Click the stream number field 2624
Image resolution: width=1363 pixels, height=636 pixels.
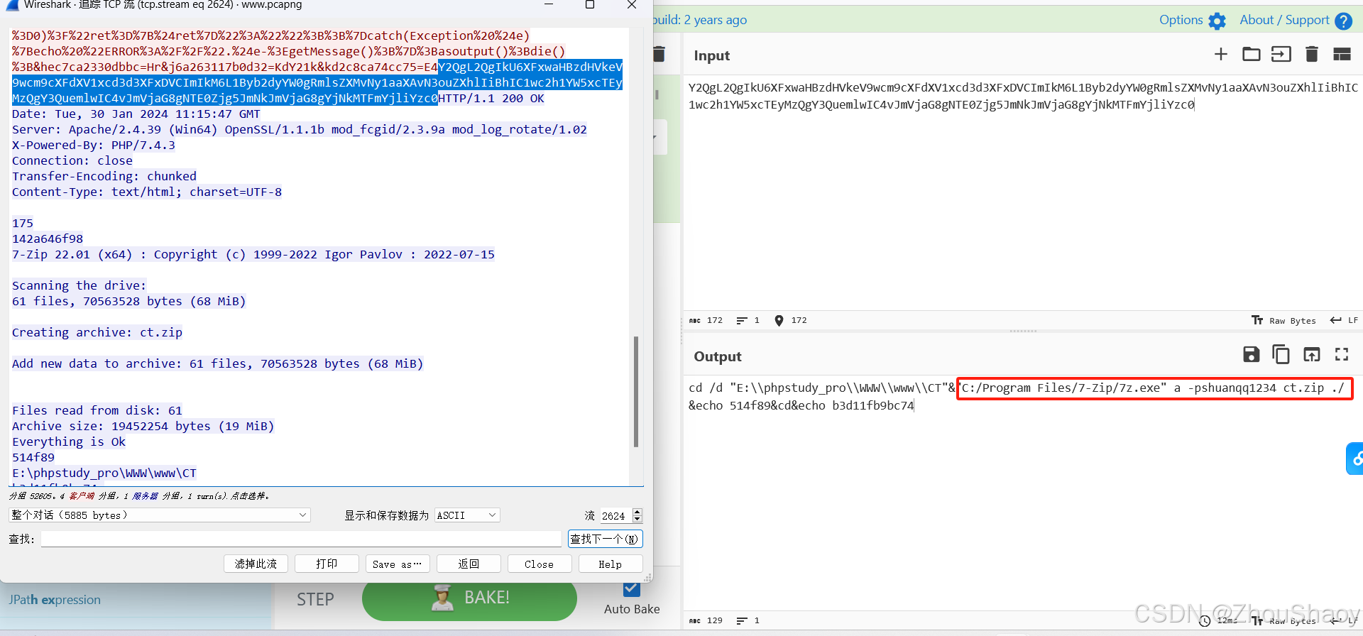pos(615,516)
